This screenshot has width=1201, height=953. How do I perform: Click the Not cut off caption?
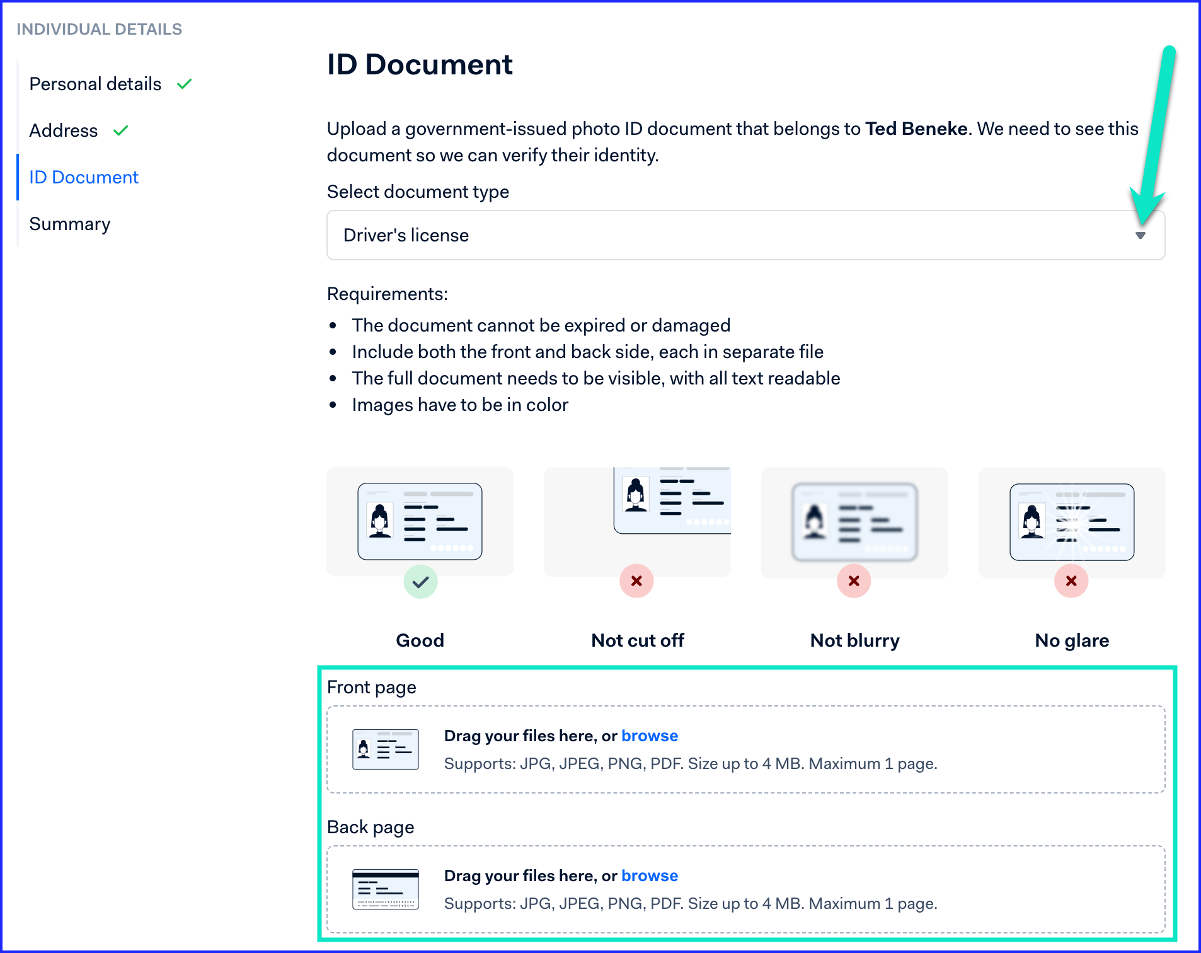(638, 640)
